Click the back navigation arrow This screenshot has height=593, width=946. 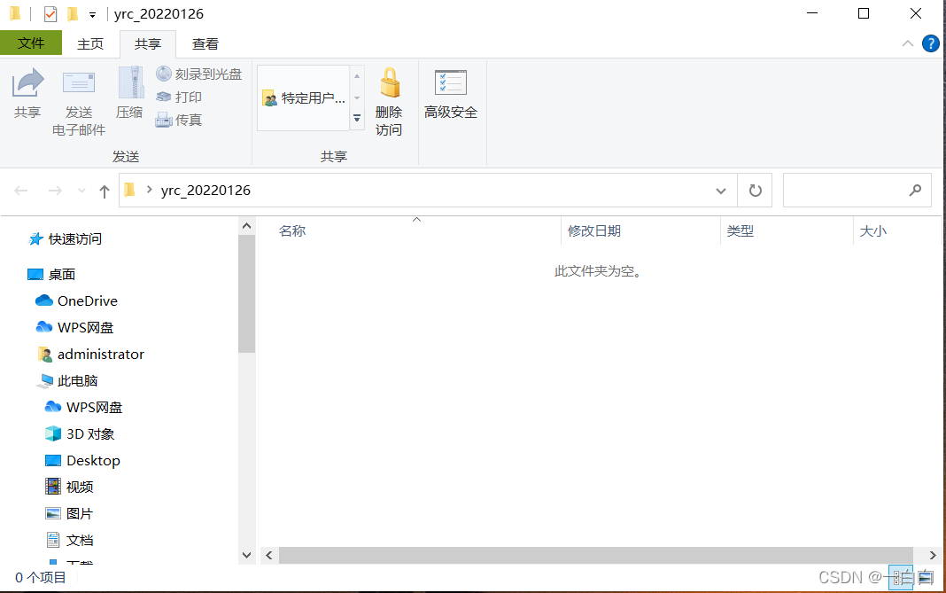[21, 191]
